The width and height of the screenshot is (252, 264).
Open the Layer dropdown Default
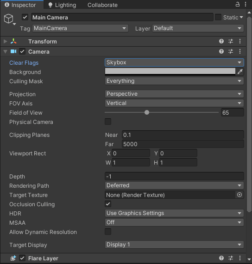[x=198, y=28]
